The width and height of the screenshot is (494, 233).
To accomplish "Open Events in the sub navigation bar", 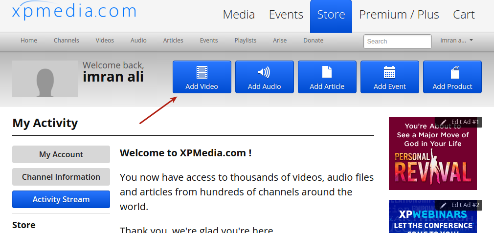I will (209, 41).
